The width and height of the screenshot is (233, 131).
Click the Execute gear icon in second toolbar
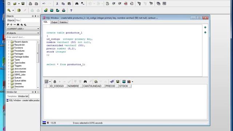click(x=19, y=10)
